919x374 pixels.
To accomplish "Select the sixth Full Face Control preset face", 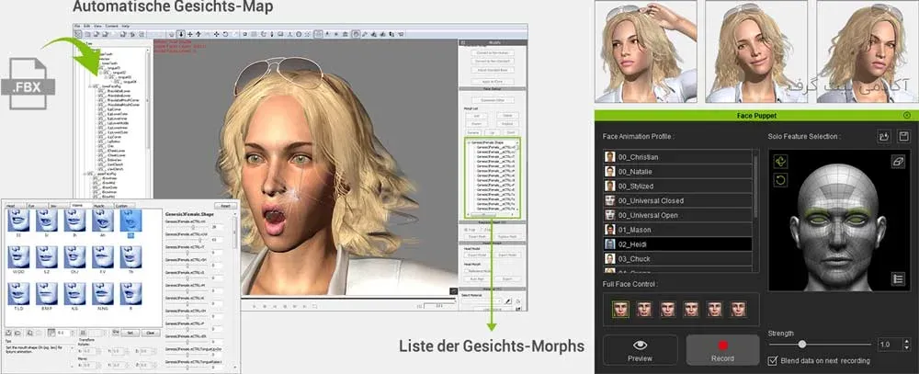I will click(738, 309).
